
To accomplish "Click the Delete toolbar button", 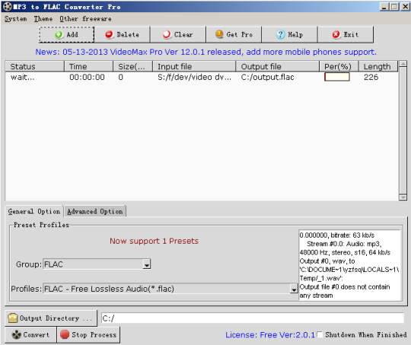I will [122, 34].
